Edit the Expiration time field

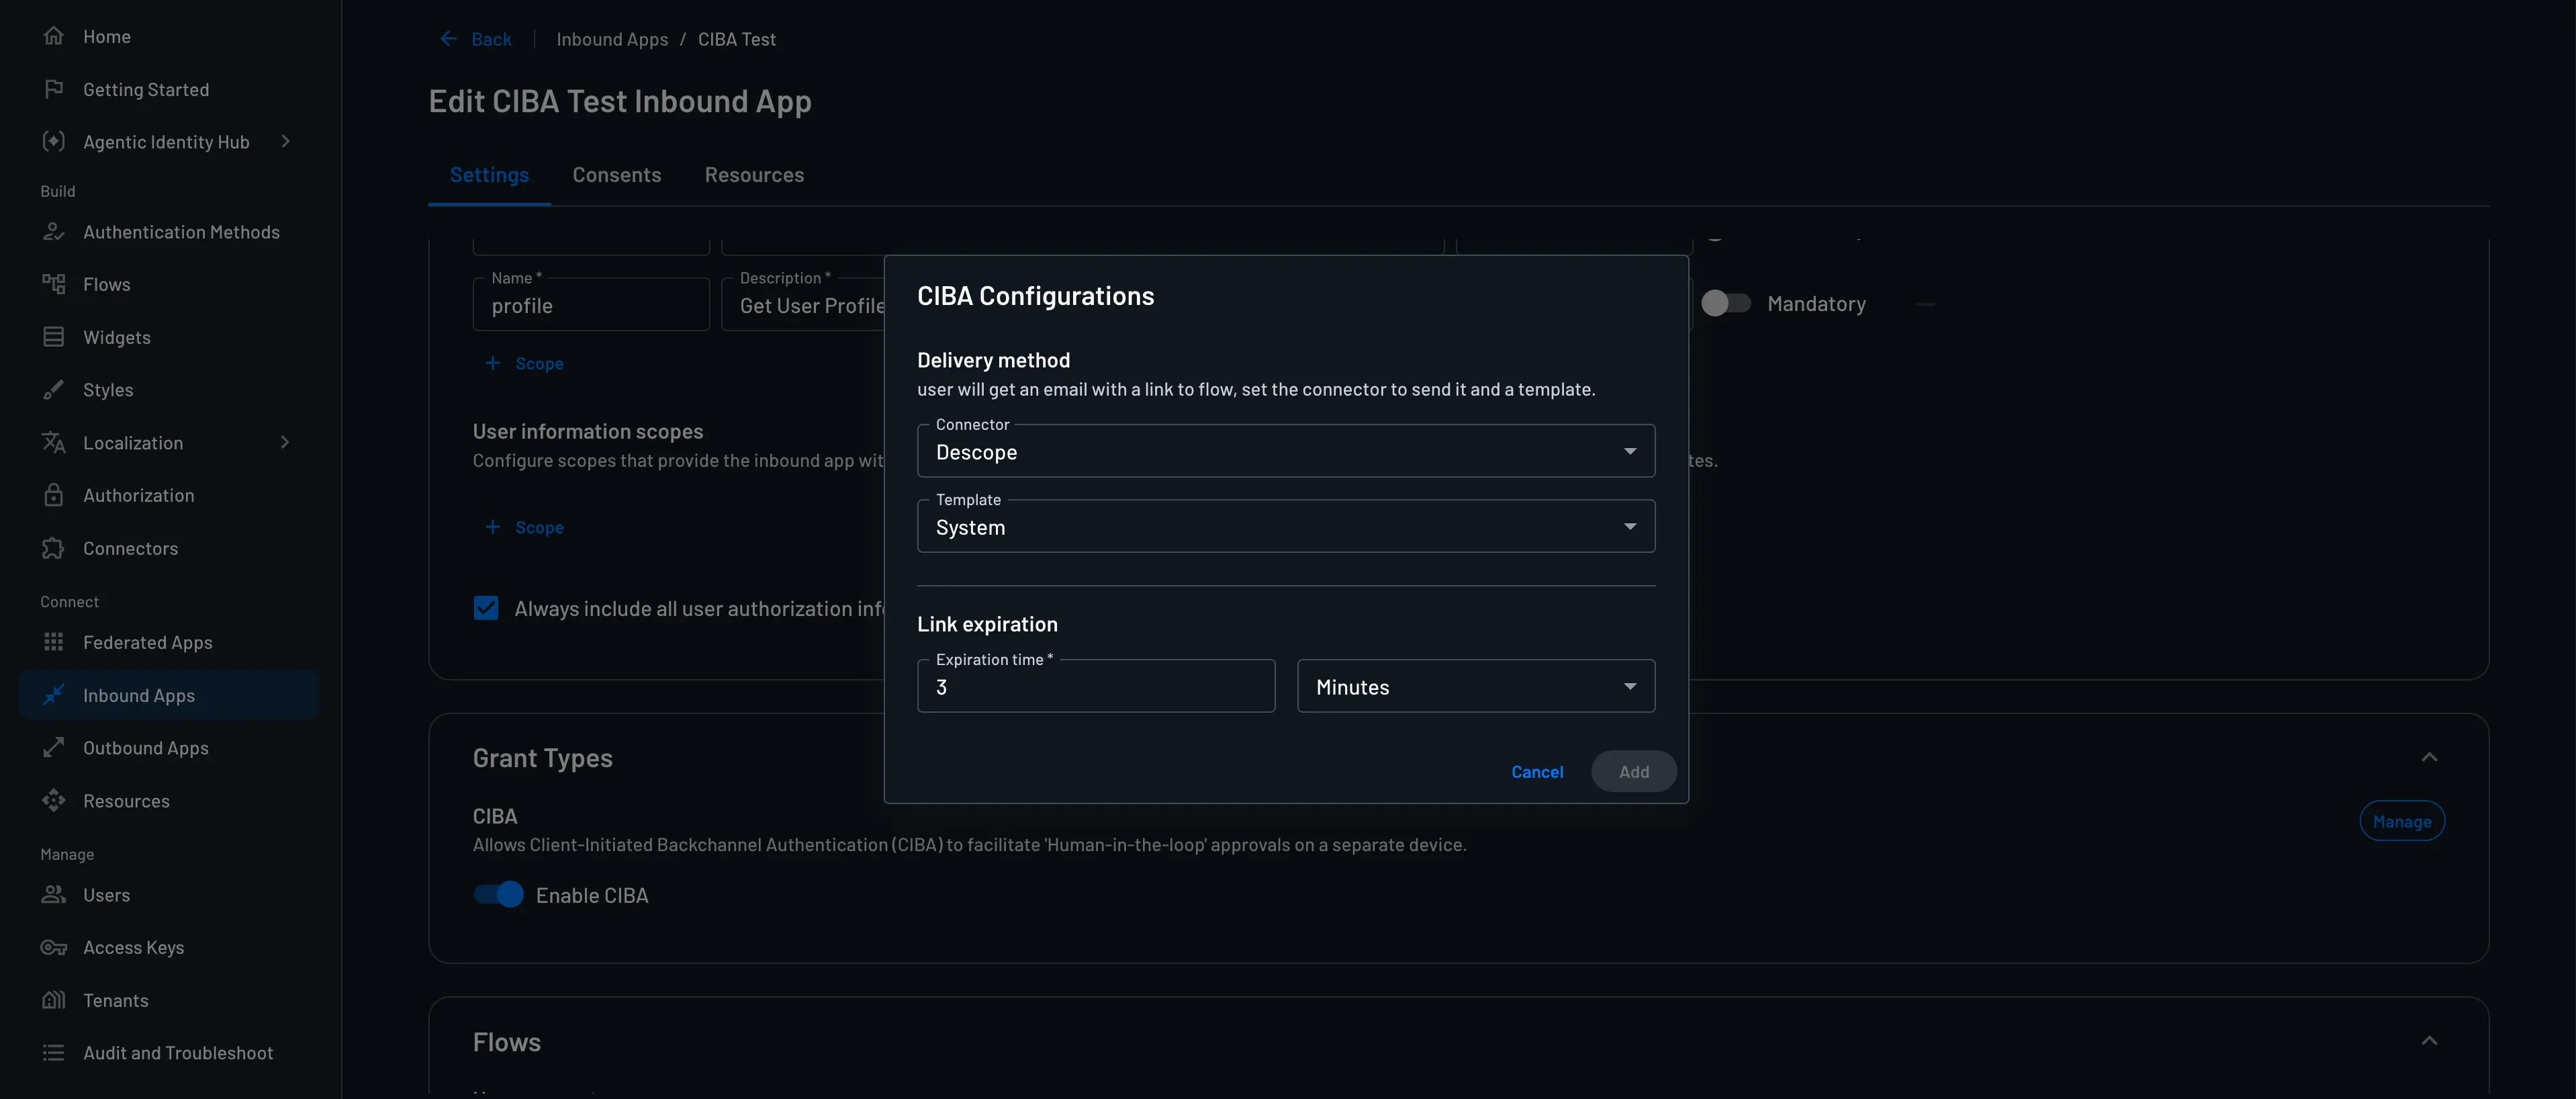coord(1095,686)
